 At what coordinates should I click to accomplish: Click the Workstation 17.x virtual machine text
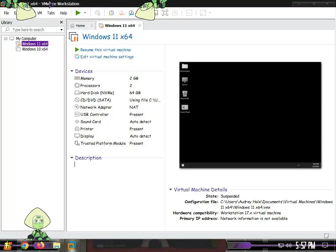click(x=251, y=213)
